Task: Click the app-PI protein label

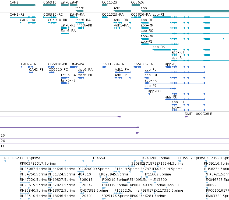Action: (x=177, y=107)
